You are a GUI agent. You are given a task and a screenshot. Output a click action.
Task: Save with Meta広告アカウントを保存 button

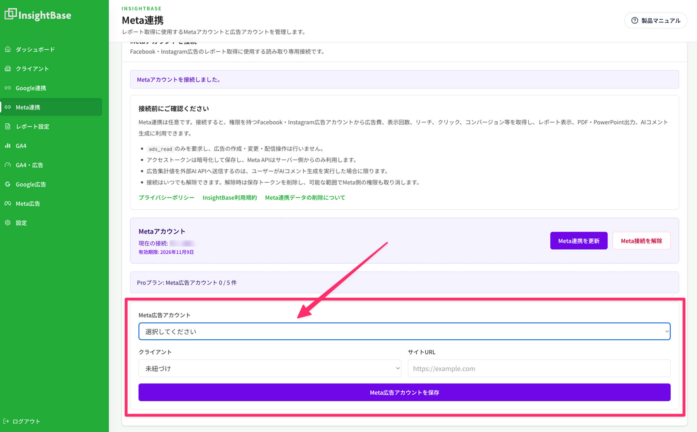[x=404, y=392]
